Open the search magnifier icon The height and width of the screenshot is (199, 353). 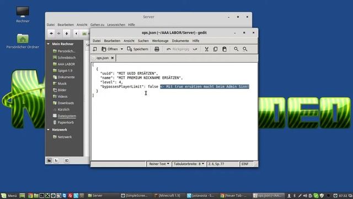point(236,49)
